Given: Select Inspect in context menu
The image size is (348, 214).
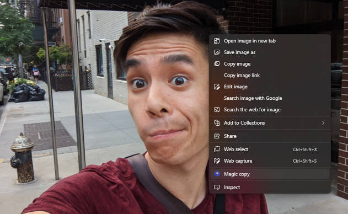Looking at the screenshot, I should pyautogui.click(x=270, y=188).
